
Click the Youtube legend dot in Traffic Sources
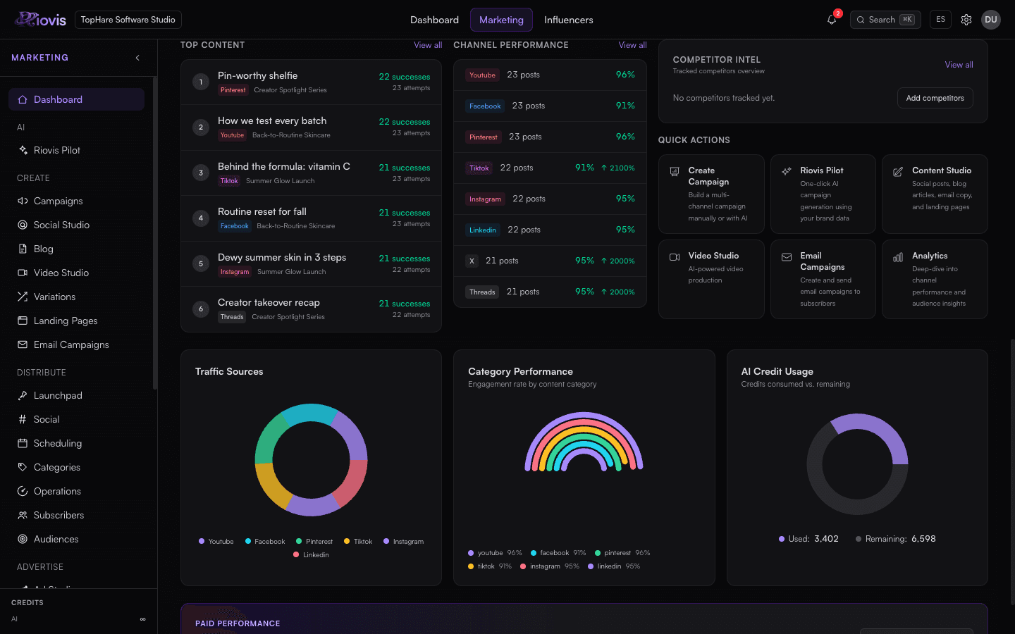click(202, 541)
